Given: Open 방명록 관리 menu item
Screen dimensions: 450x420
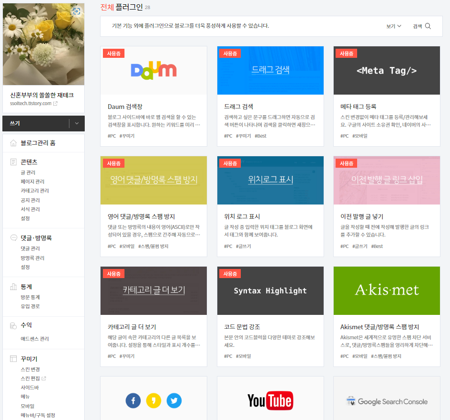Looking at the screenshot, I should [33, 258].
